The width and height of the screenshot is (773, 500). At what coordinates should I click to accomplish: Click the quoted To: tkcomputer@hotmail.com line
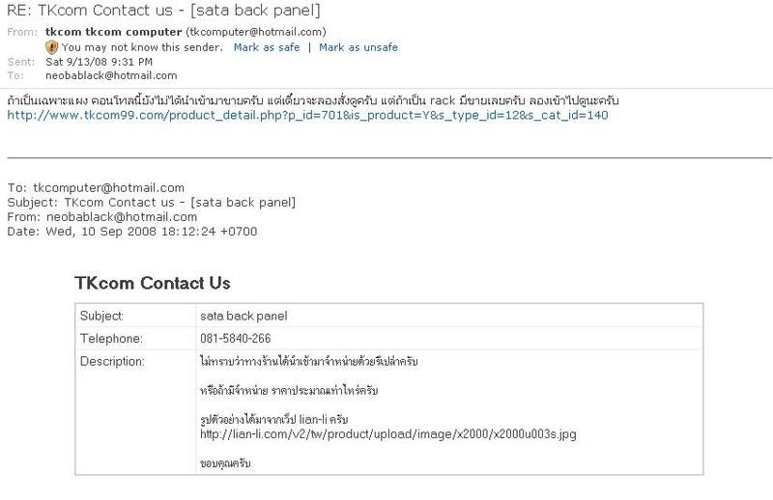96,187
